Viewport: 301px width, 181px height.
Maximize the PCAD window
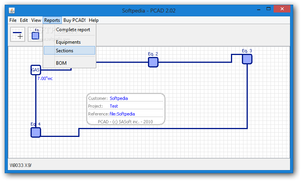(269, 9)
